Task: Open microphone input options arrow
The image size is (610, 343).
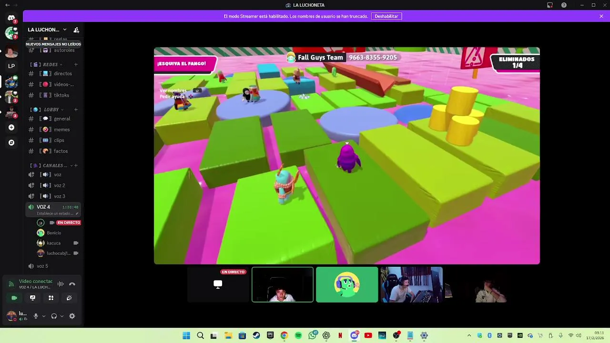Action: tap(43, 316)
